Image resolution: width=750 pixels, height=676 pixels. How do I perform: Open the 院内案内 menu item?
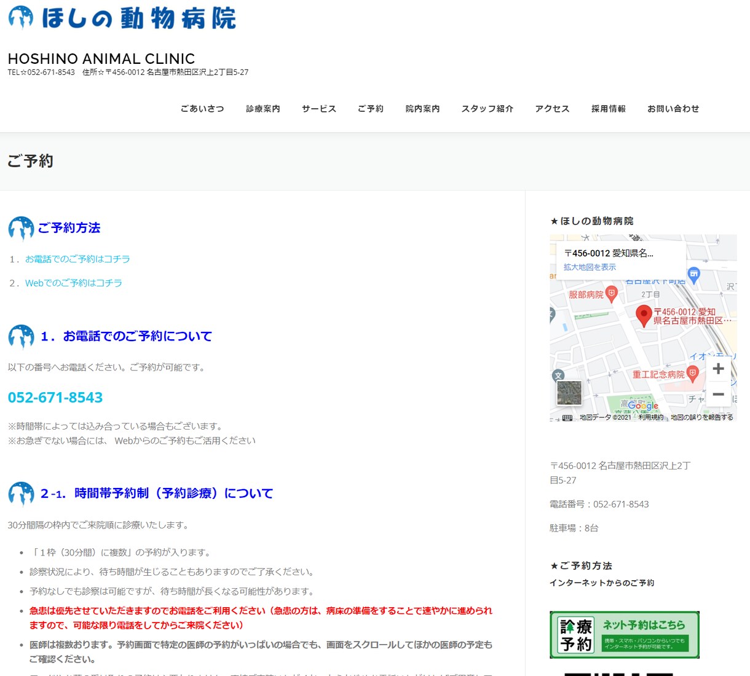423,109
